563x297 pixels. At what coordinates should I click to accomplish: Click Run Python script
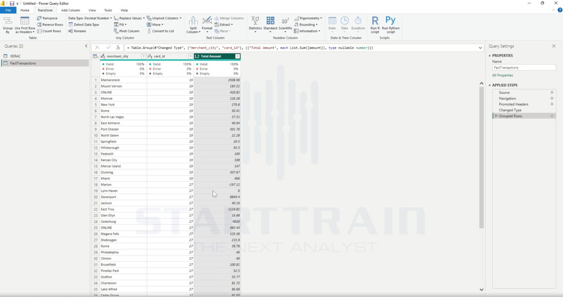[x=390, y=25]
